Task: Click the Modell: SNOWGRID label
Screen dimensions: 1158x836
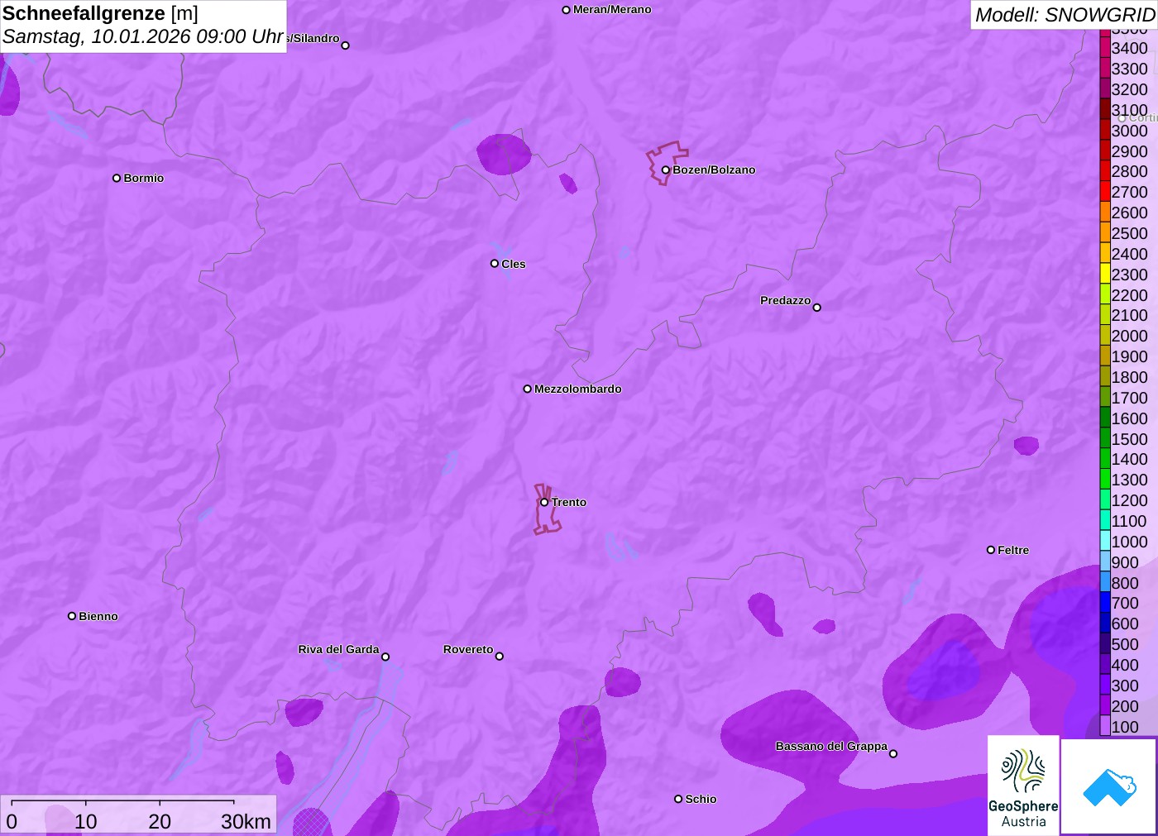Action: (1065, 15)
